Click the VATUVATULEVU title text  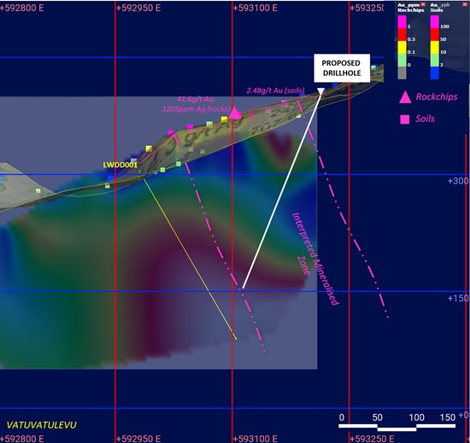pyautogui.click(x=42, y=425)
